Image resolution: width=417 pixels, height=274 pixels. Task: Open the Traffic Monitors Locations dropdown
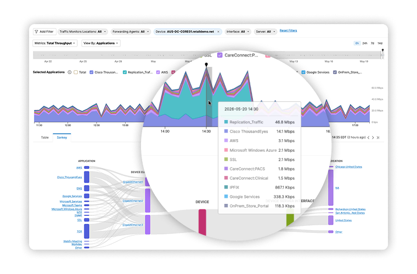pyautogui.click(x=83, y=32)
